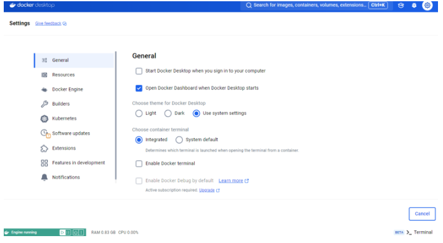Screen dimensions: 443x243
Task: Click the Extensions puzzle piece icon
Action: [x=44, y=148]
